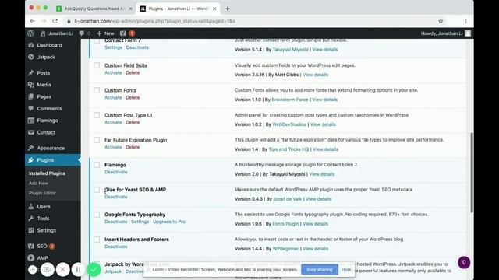The height and width of the screenshot is (280, 499).
Task: Click Stop sharing in the Loom bar
Action: pos(320,270)
